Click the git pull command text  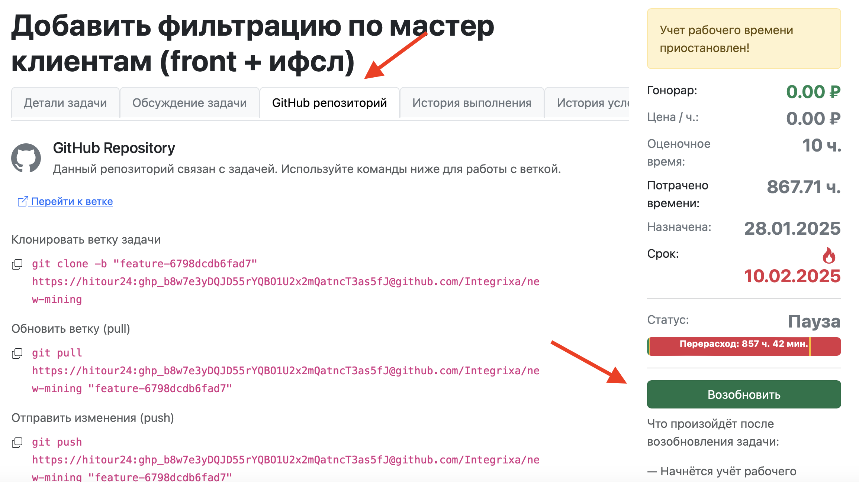pos(286,371)
